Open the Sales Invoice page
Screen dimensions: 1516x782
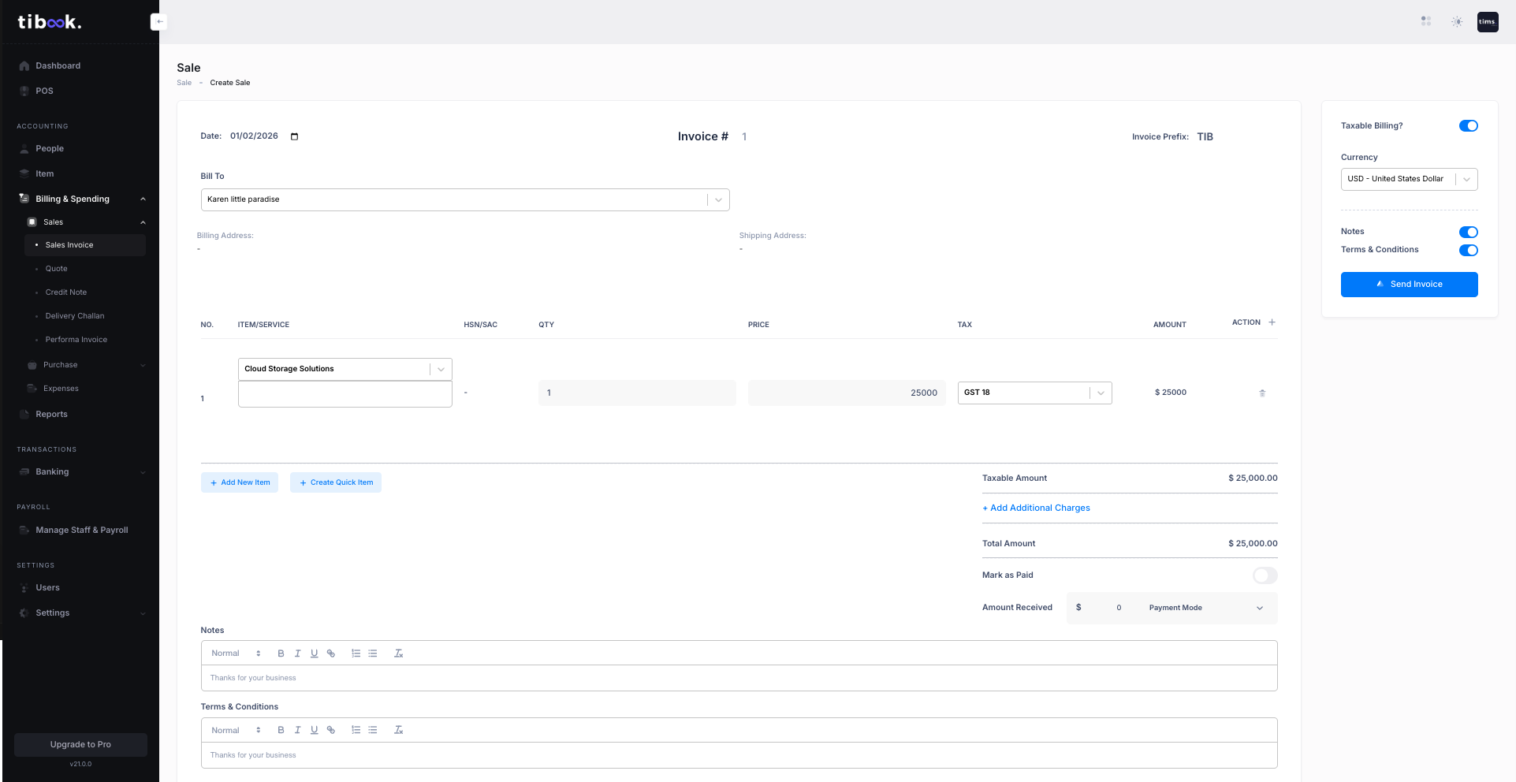pyautogui.click(x=69, y=244)
